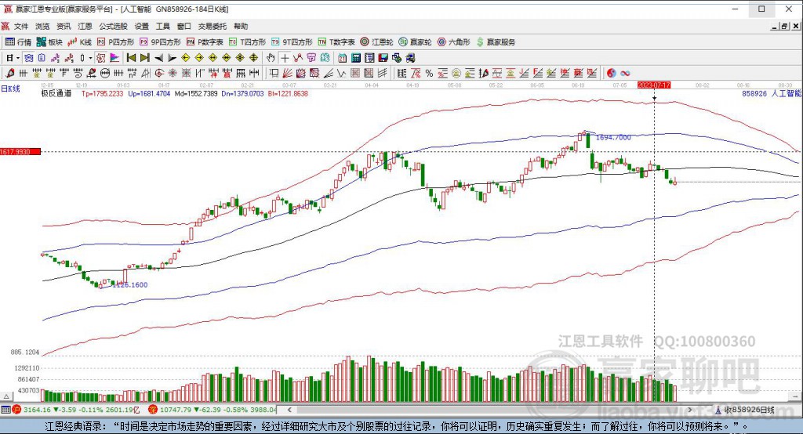Open the 赢家轮 wheel tool

pyautogui.click(x=415, y=42)
